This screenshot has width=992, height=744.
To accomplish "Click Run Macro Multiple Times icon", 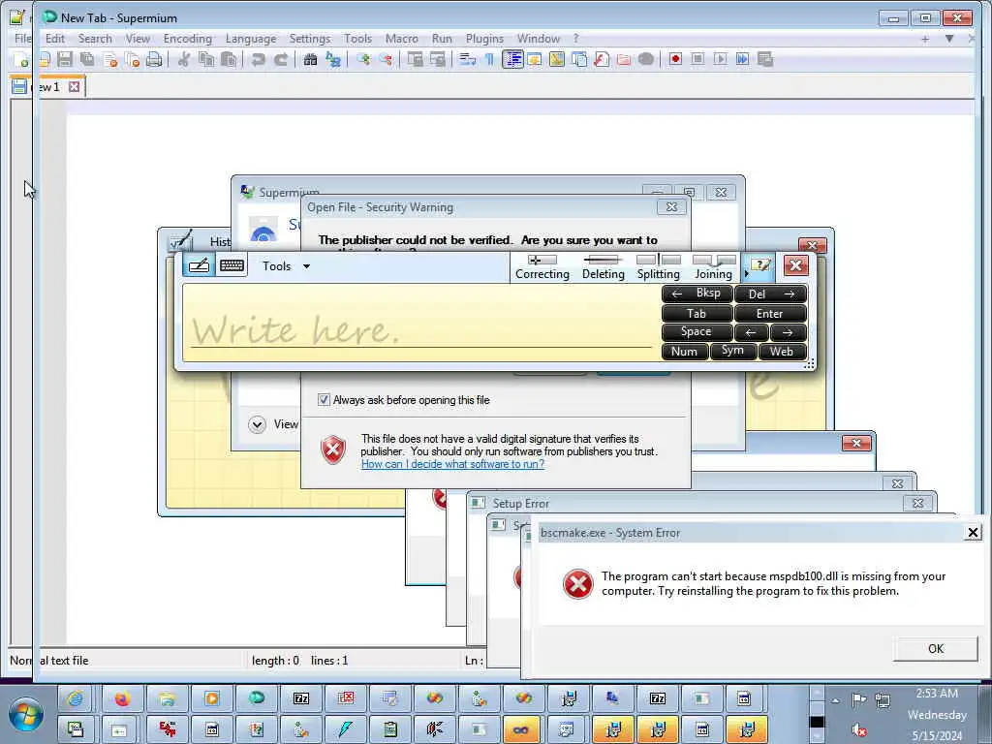I will click(742, 59).
